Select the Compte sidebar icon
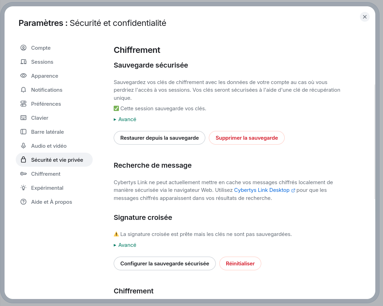This screenshot has height=306, width=383. pyautogui.click(x=23, y=48)
